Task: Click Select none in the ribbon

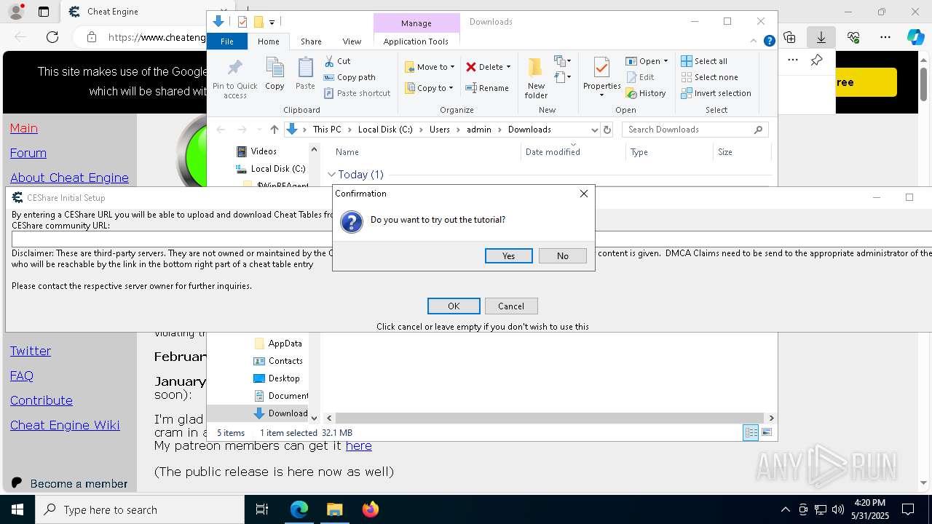Action: 710,77
